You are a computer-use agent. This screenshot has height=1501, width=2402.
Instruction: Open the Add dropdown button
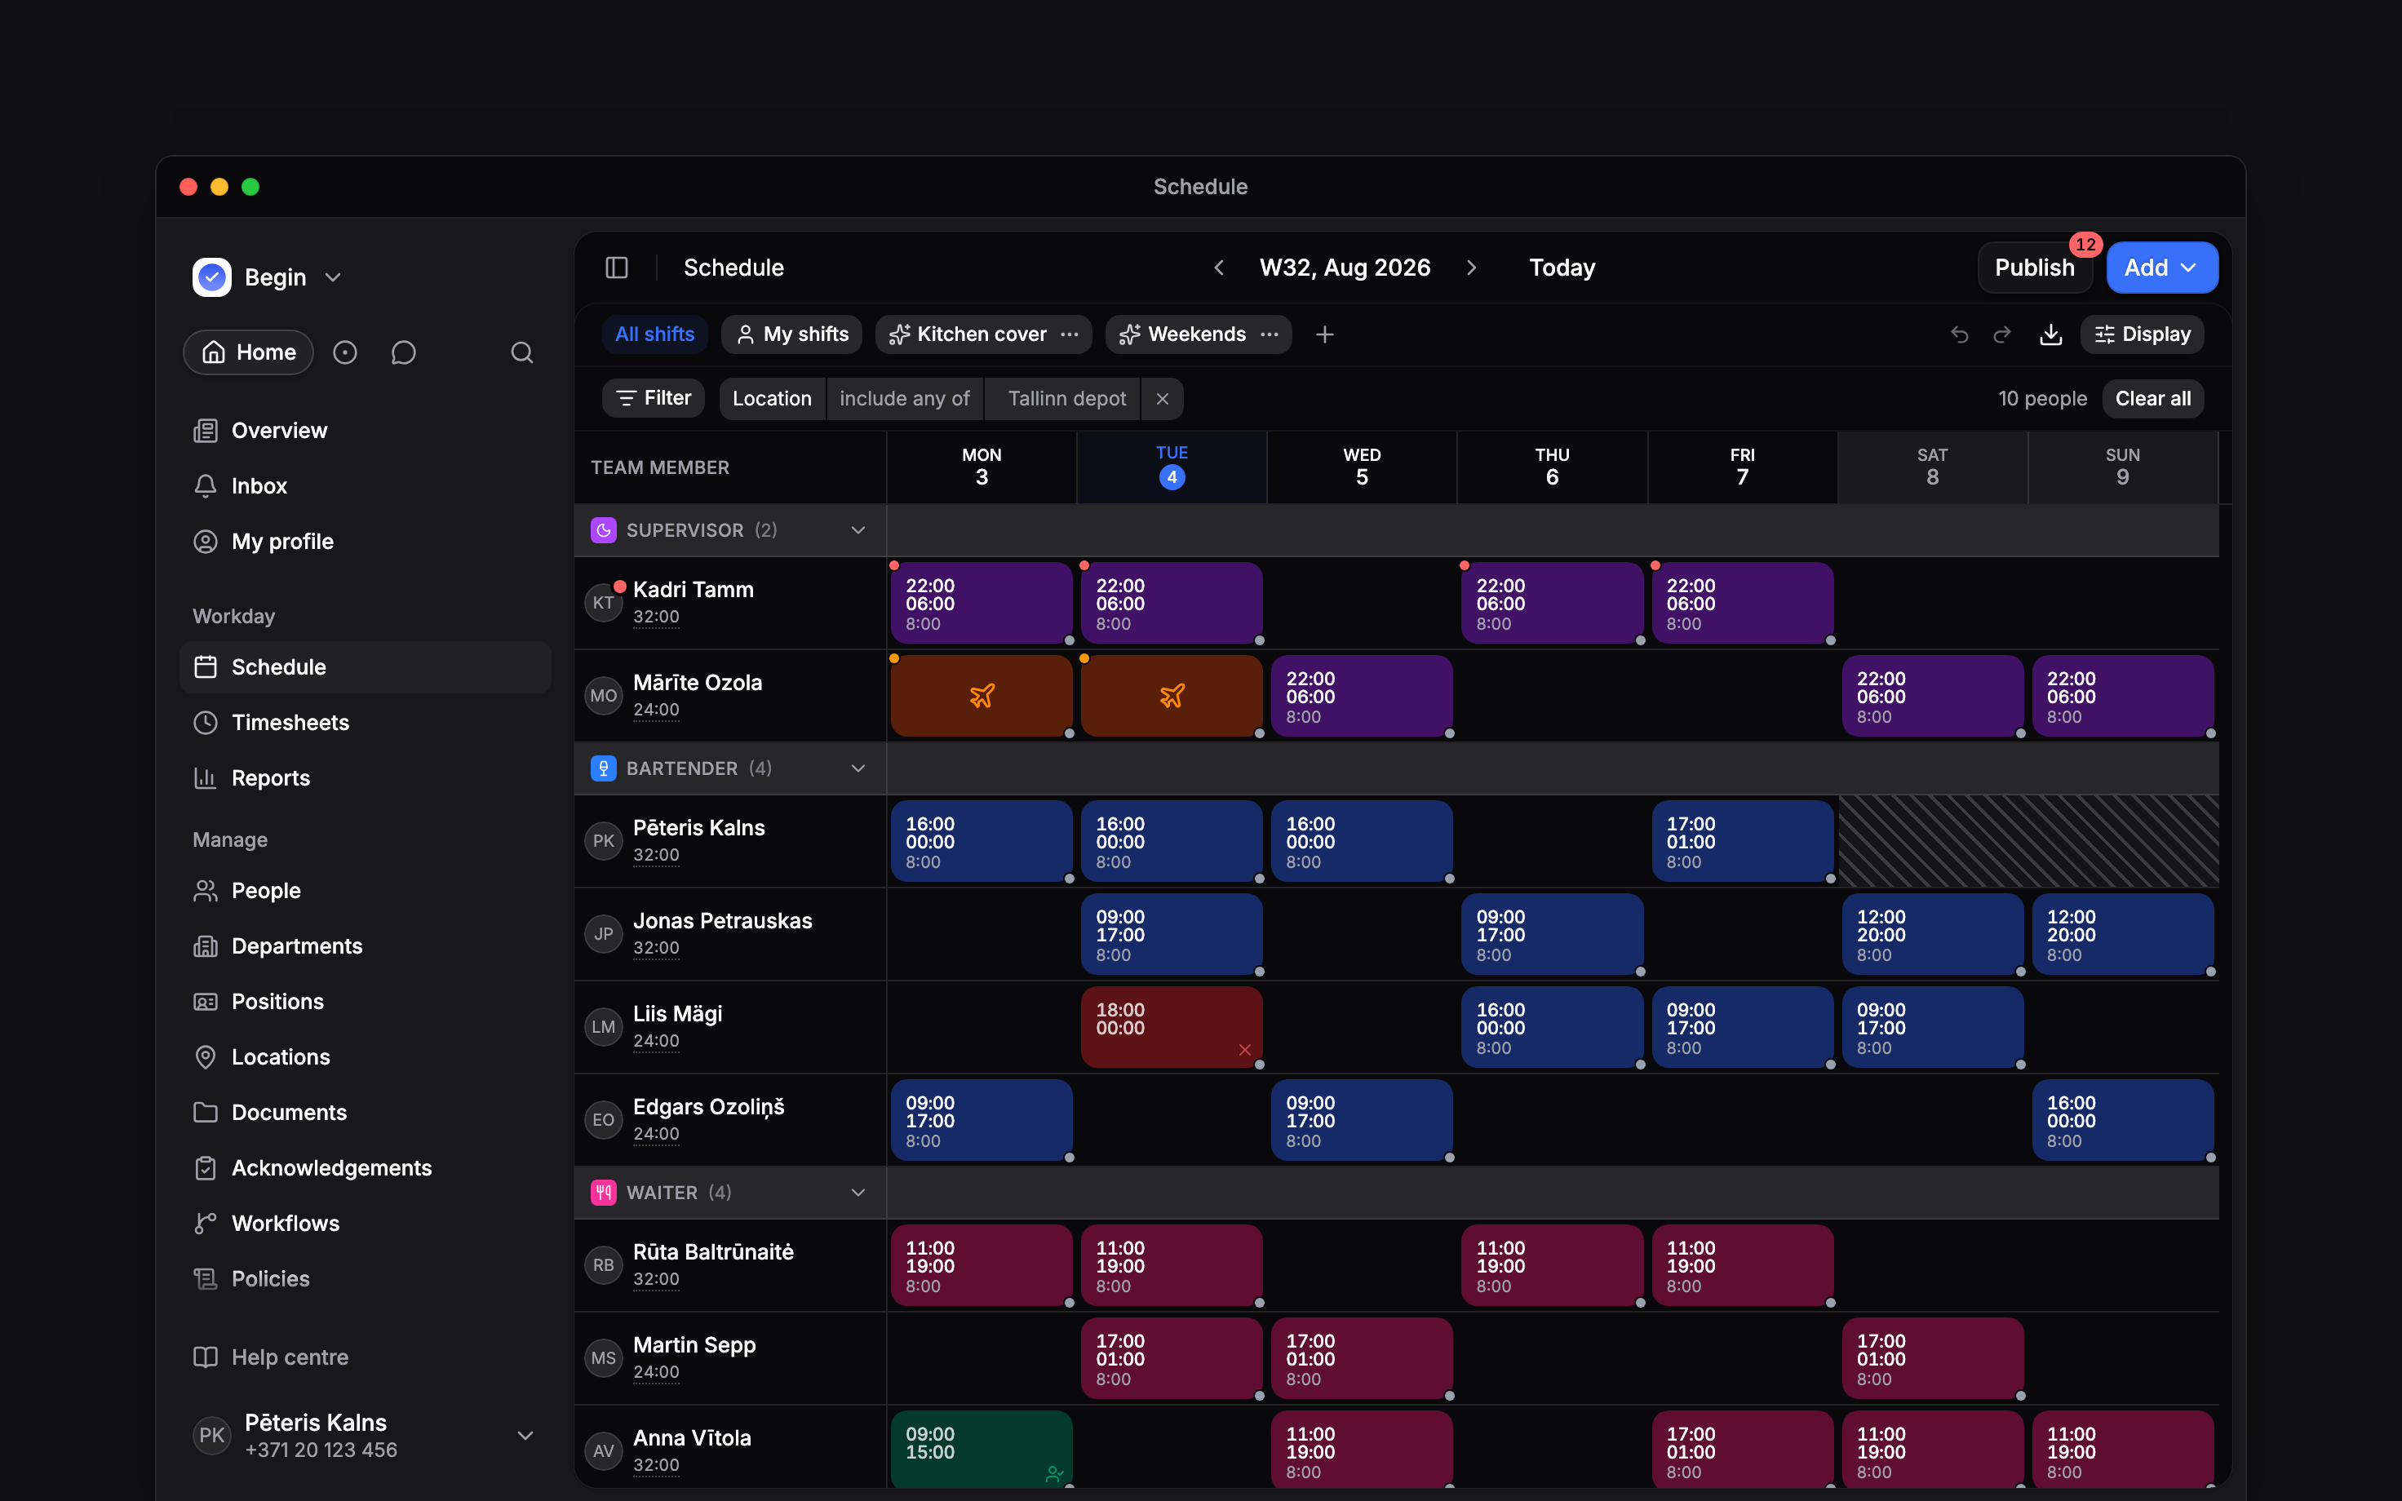pyautogui.click(x=2162, y=268)
